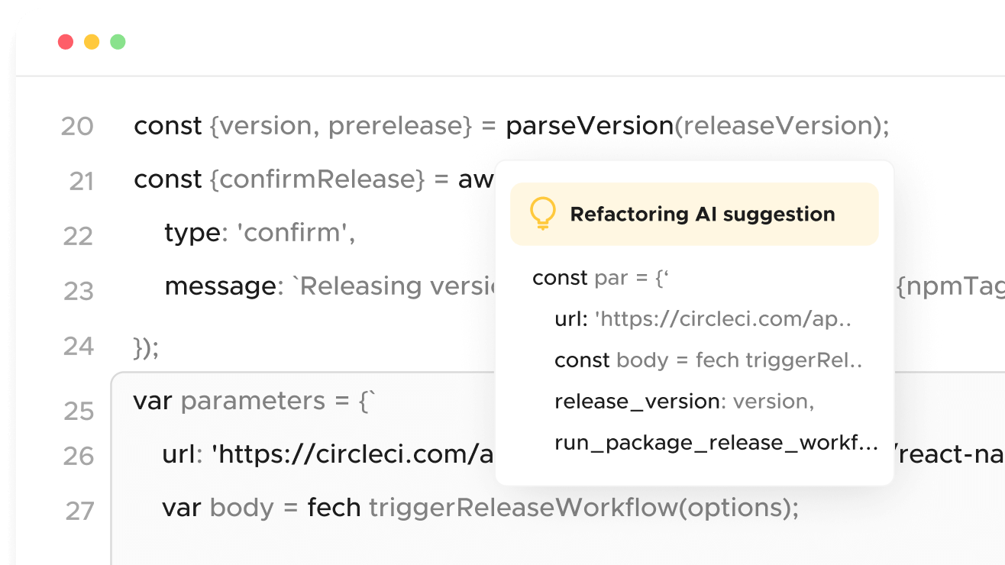This screenshot has width=1005, height=565.
Task: Expand the run_package_release_workf... entry
Action: coord(716,442)
